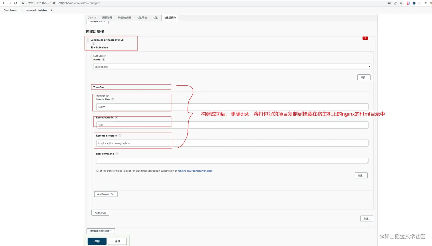Screen dimensions: 432x246
Task: Switch to the 构建触发器 tab
Action: (x=124, y=18)
